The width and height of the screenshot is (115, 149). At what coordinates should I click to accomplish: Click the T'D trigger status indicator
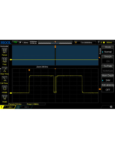pyautogui.click(x=15, y=42)
